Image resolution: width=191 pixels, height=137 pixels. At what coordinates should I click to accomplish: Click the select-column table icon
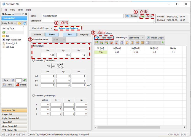(132, 43)
